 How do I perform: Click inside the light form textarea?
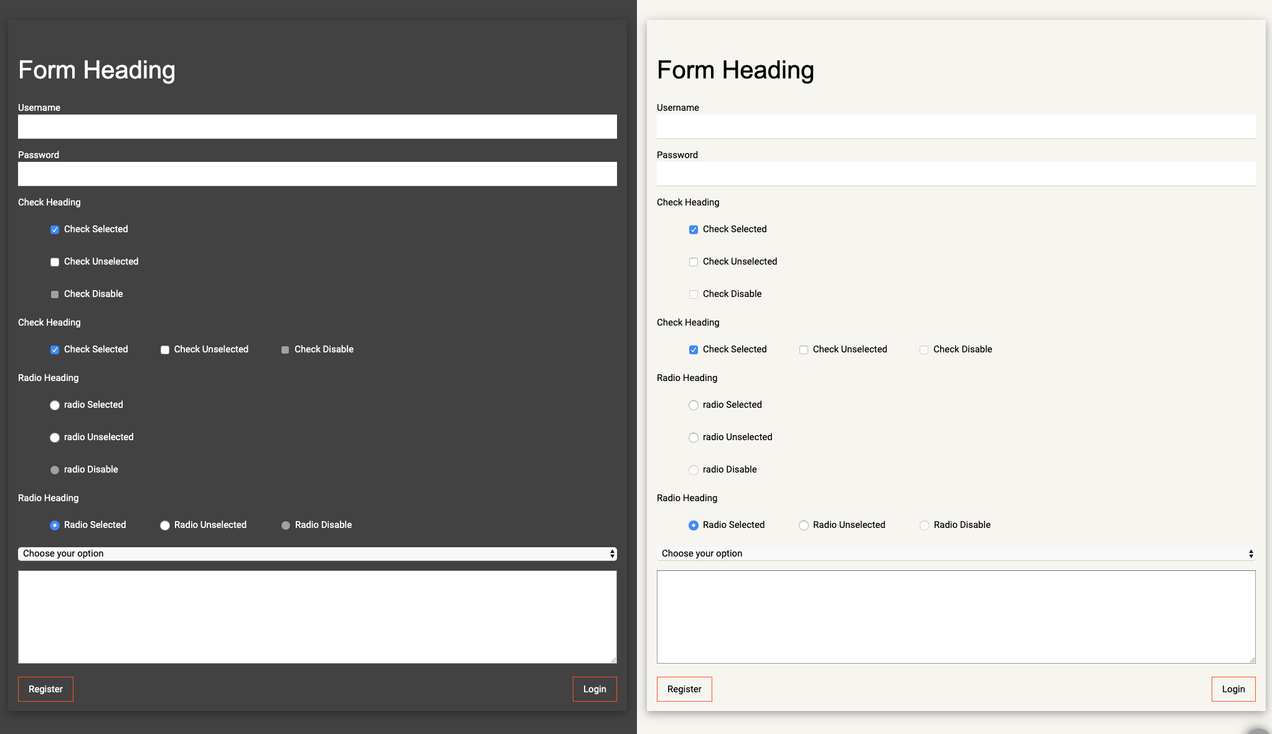(x=956, y=616)
